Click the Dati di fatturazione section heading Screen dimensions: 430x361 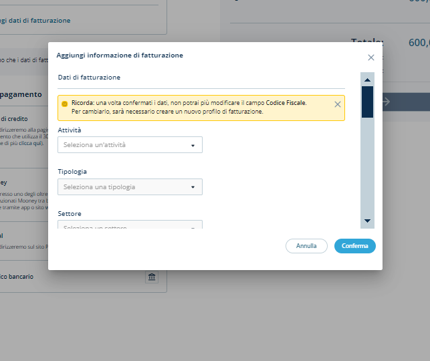[89, 78]
